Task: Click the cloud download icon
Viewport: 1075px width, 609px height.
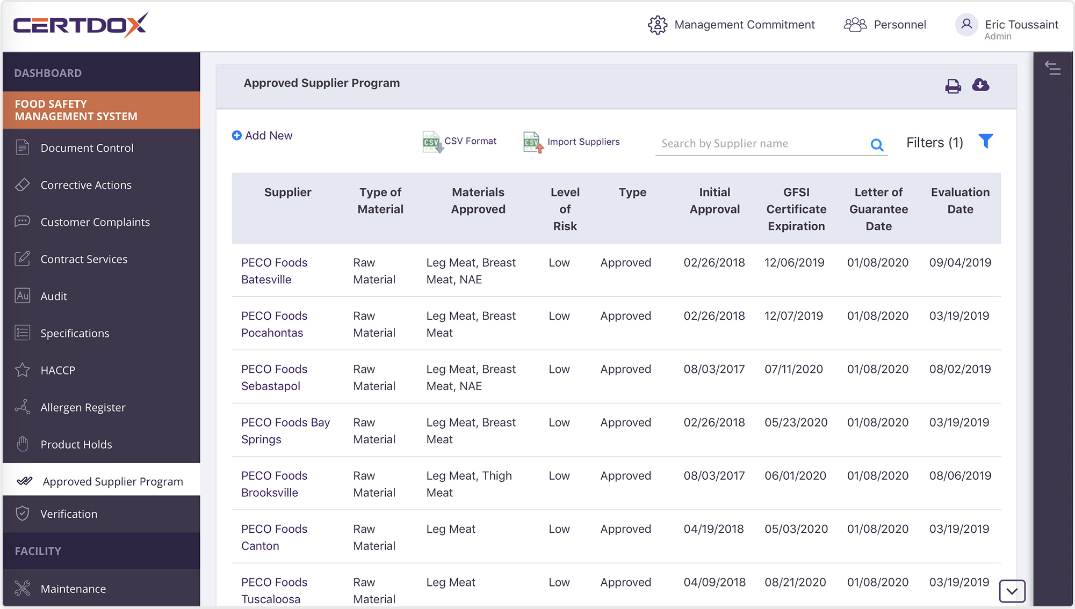Action: [980, 85]
